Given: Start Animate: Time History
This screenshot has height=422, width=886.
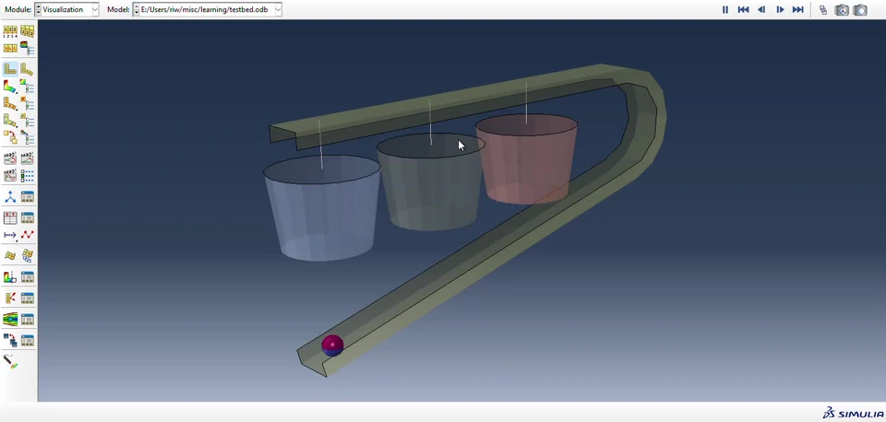Looking at the screenshot, I should (x=27, y=158).
